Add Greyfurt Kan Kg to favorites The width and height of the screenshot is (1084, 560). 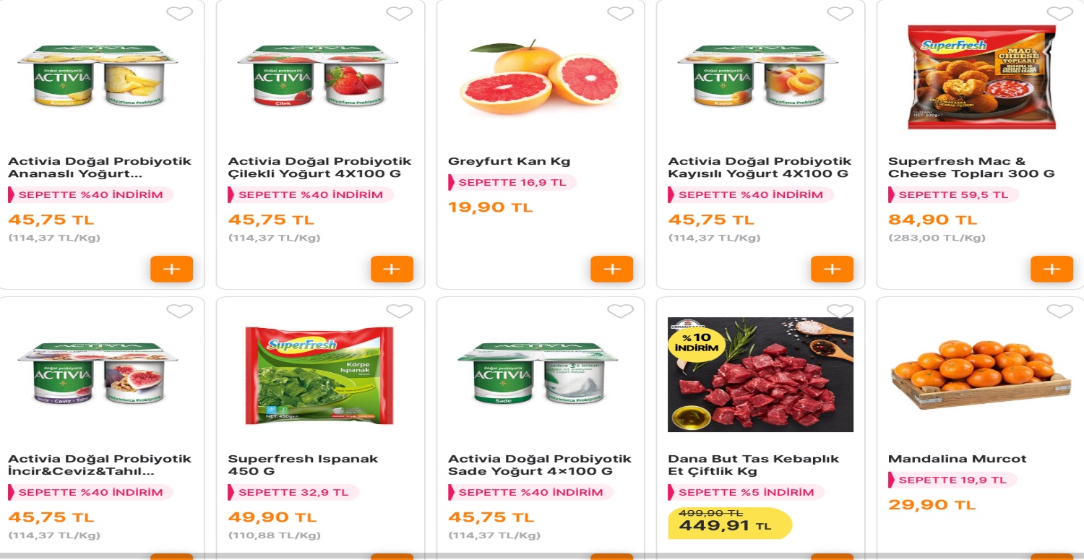(620, 14)
